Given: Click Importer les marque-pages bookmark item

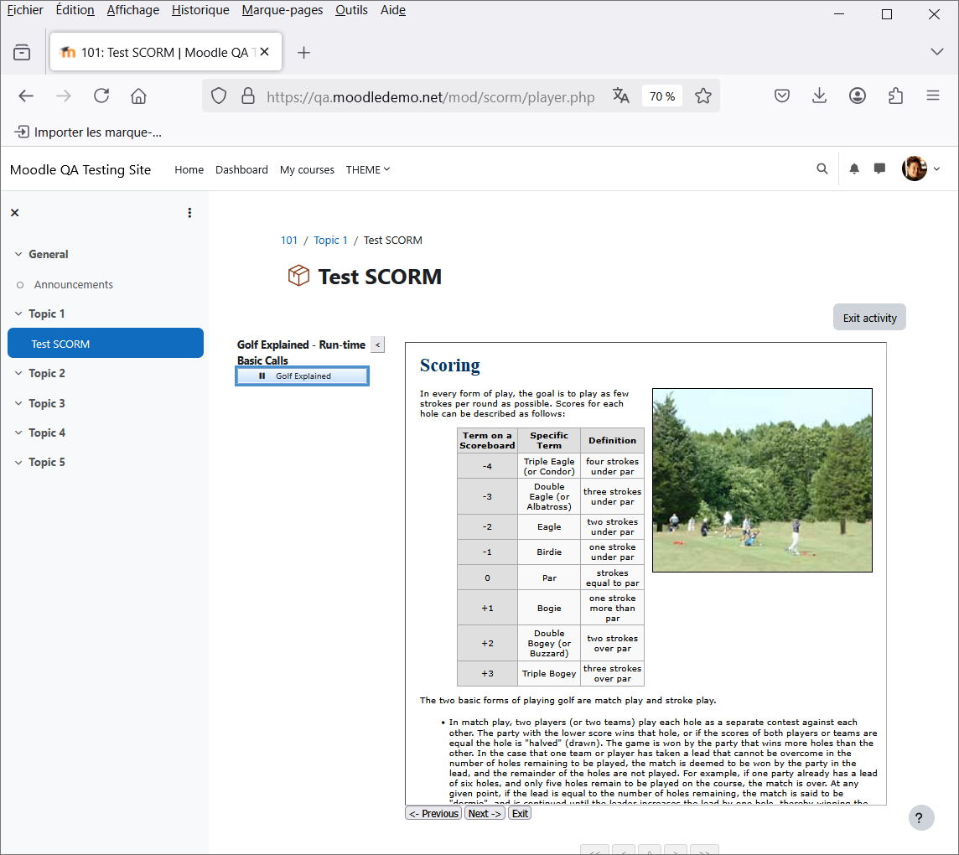Looking at the screenshot, I should click(88, 132).
